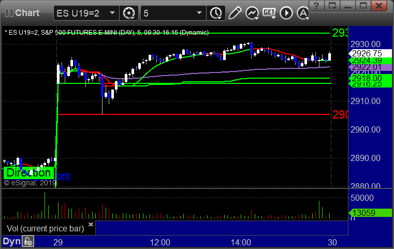Open the symbol settings gear icon
Image resolution: width=394 pixels, height=249 pixels.
click(129, 13)
